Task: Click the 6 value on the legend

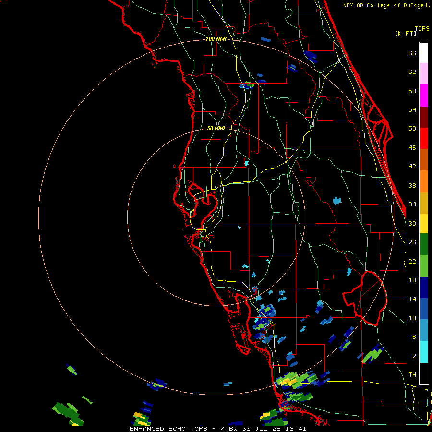Action: click(x=414, y=337)
